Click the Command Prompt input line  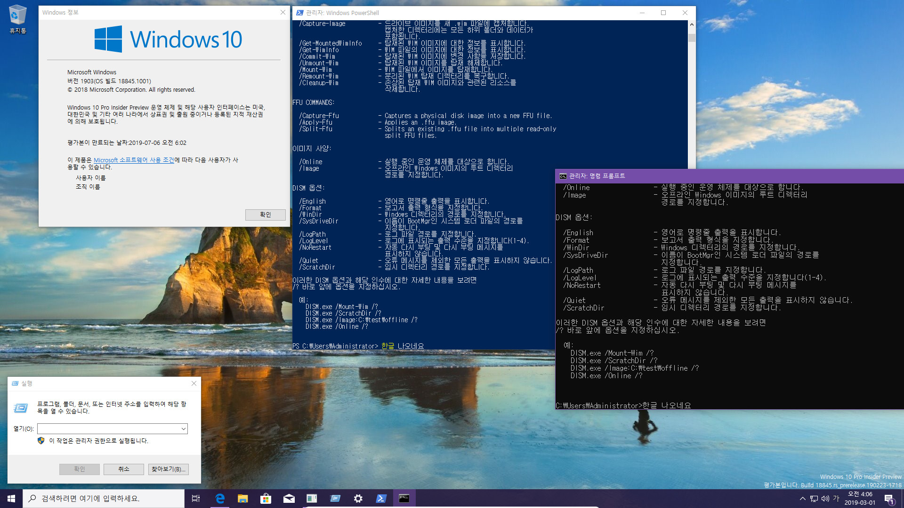tap(623, 405)
